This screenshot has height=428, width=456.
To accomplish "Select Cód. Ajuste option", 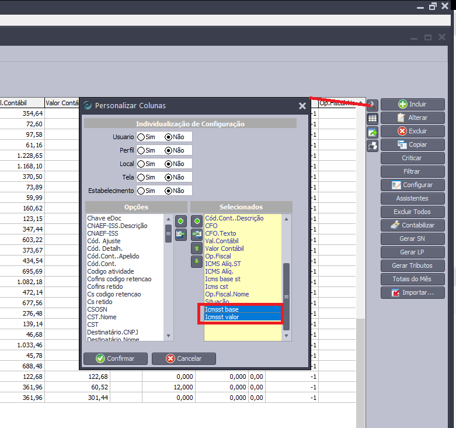I will pos(104,241).
